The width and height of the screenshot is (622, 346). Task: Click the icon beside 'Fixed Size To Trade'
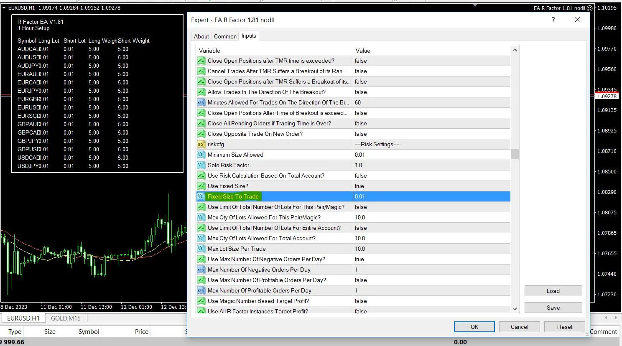point(201,196)
